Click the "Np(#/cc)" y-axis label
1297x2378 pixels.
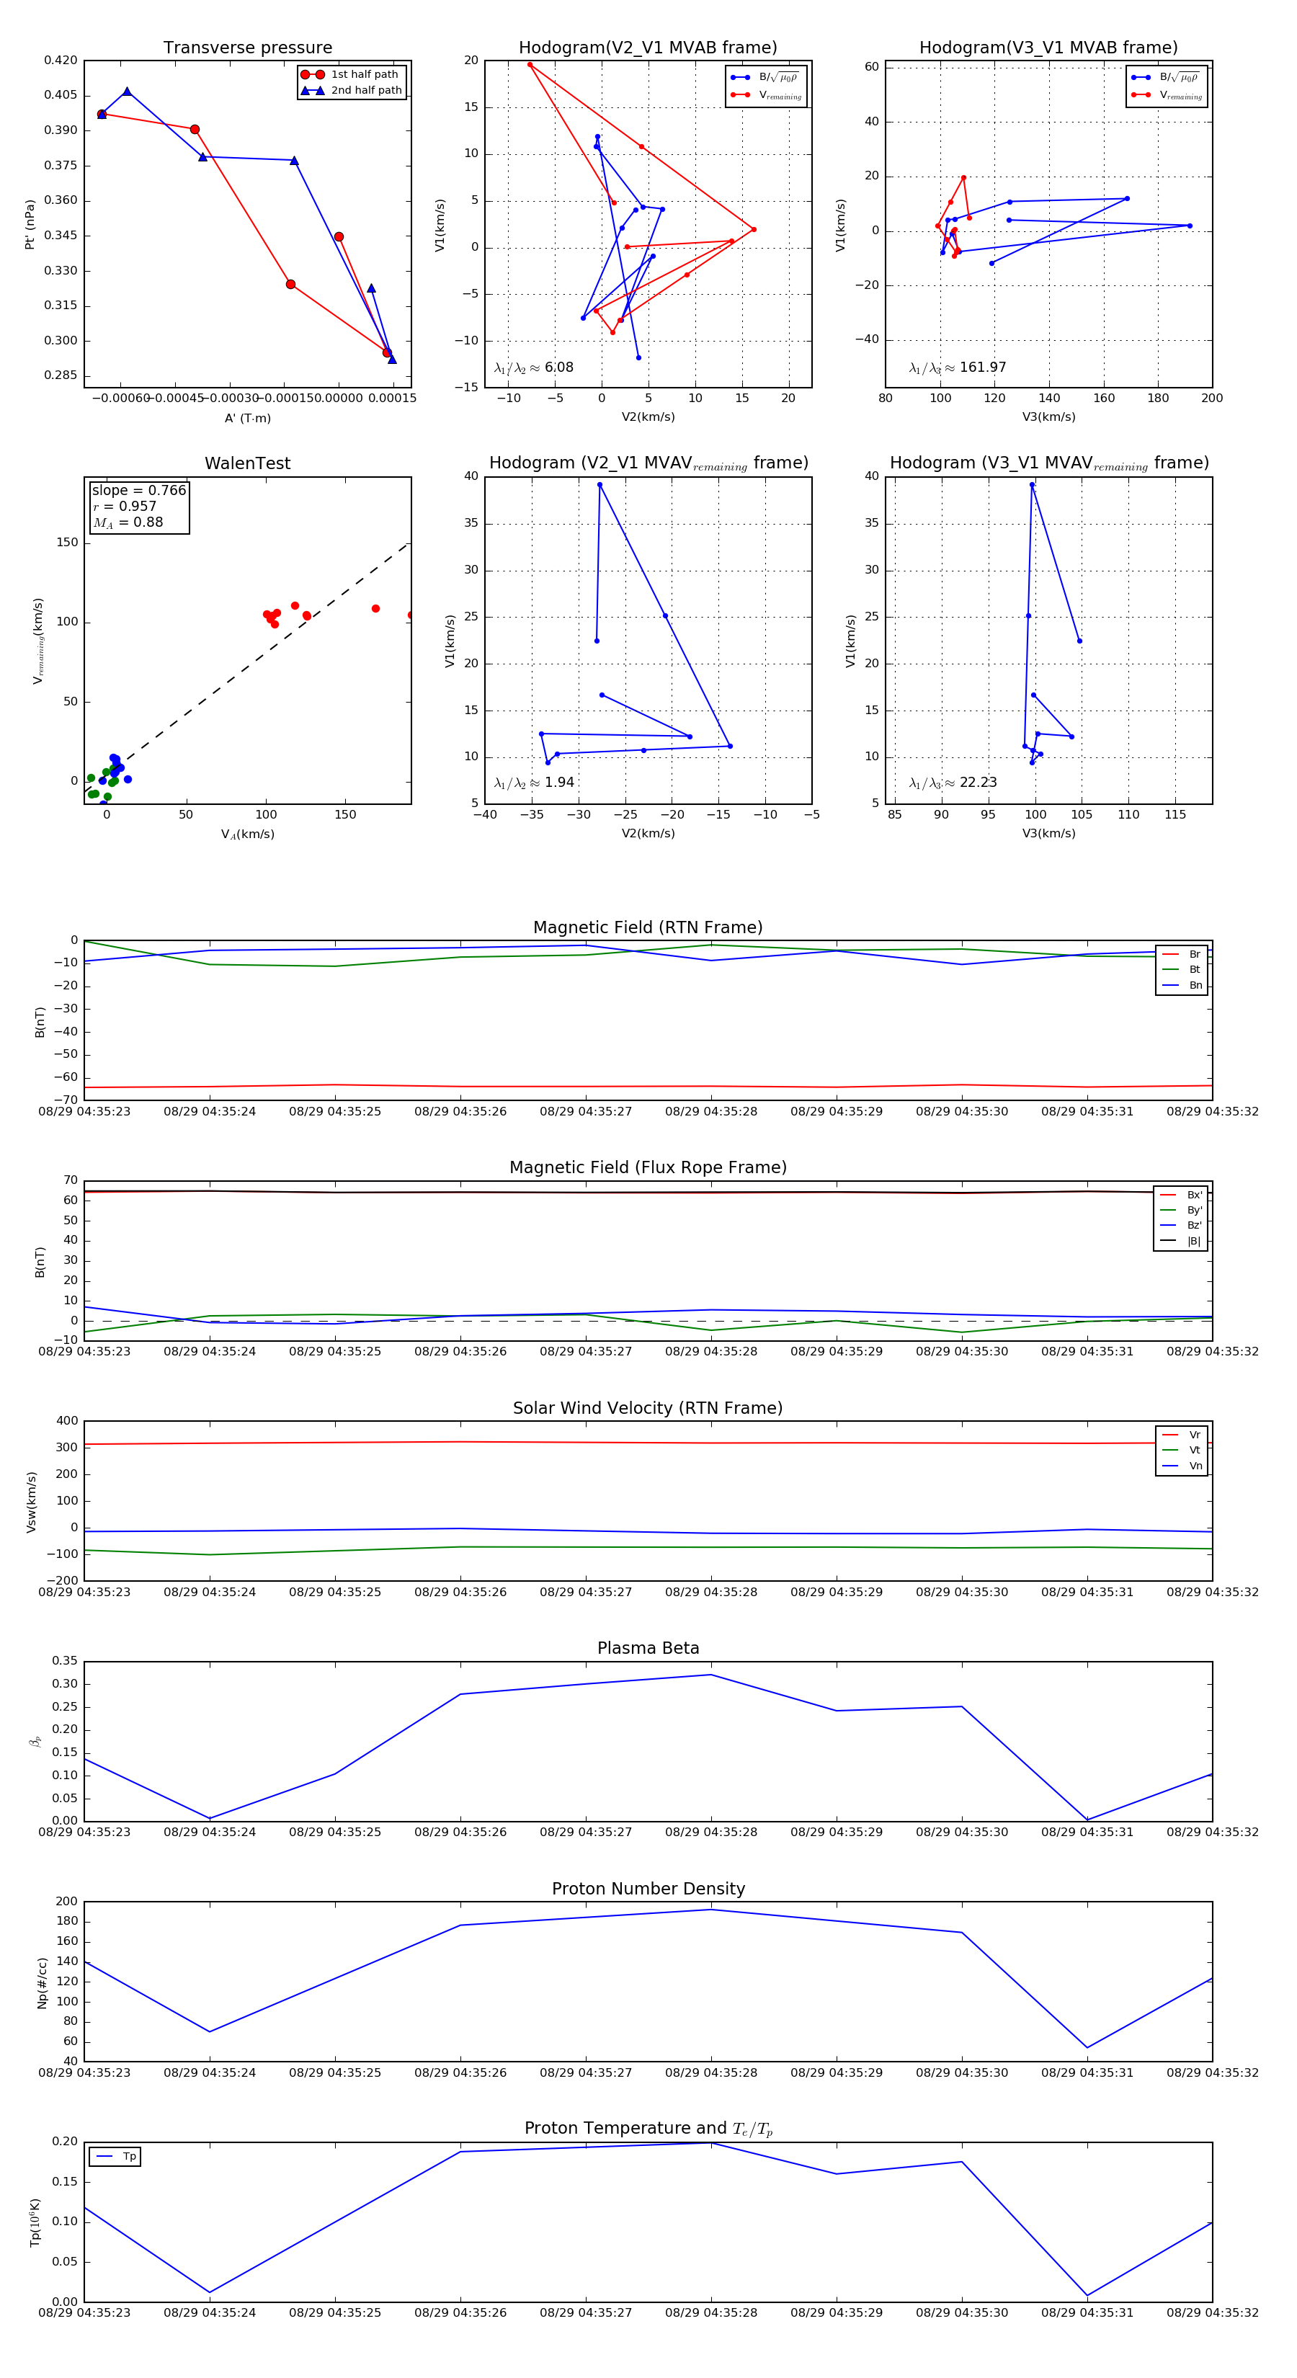click(x=42, y=1983)
